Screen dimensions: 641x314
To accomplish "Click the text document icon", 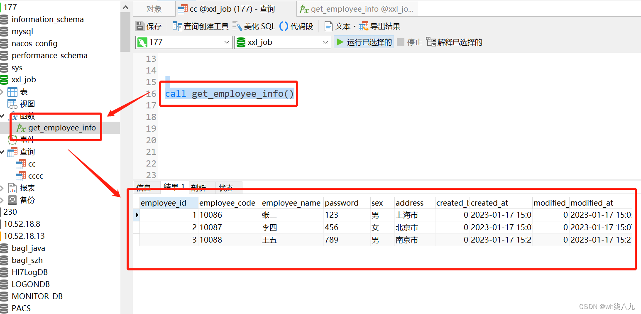I will (x=328, y=26).
